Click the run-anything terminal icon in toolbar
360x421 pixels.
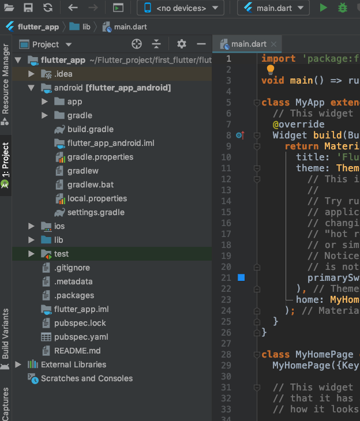click(x=118, y=8)
